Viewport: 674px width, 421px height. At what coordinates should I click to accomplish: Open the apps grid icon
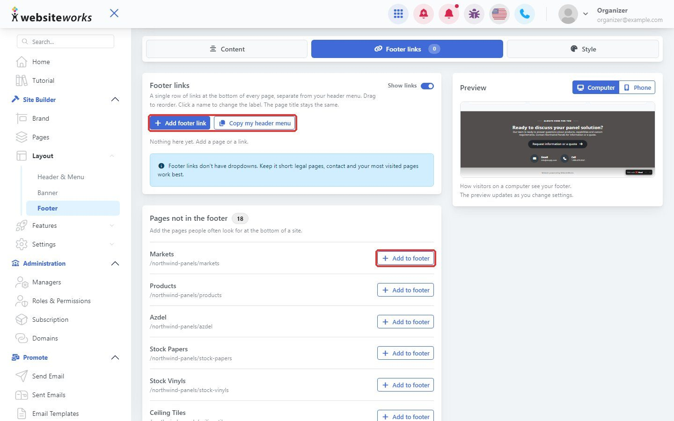(x=398, y=14)
